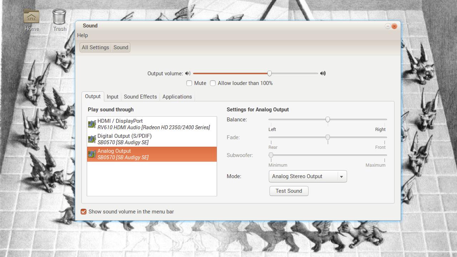Click the Test Sound button

[289, 191]
